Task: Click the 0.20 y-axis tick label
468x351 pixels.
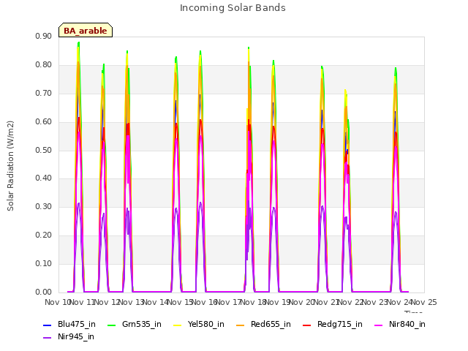Action: tap(44, 235)
